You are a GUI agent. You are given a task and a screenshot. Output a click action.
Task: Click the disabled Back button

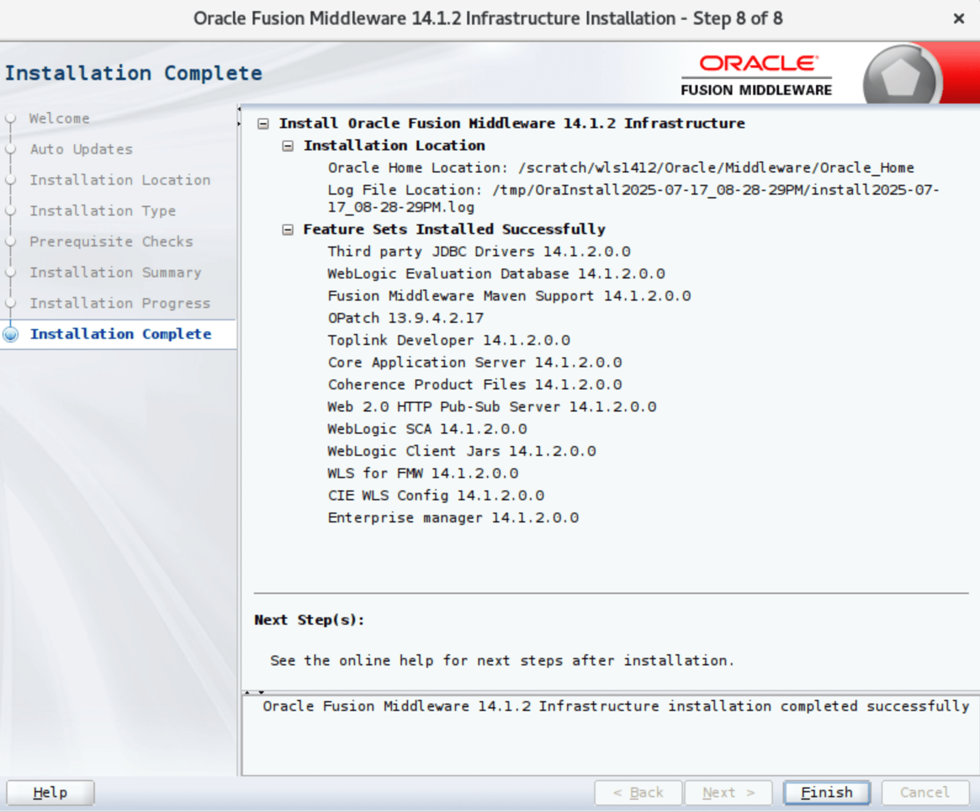638,792
